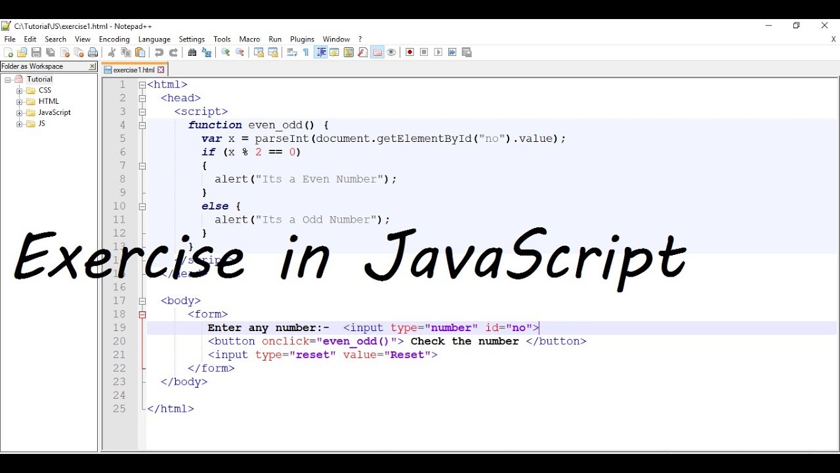This screenshot has height=473, width=840.
Task: Click the Zoom In toolbar icon
Action: click(x=225, y=53)
